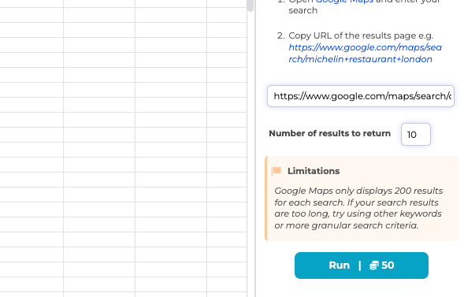This screenshot has height=297, width=464.
Task: Click the Run button costing 50 credits
Action: click(x=362, y=265)
